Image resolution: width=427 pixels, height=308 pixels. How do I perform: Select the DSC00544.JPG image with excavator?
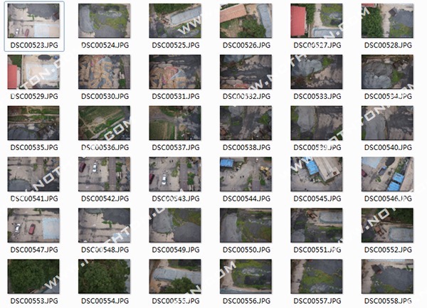click(x=246, y=174)
